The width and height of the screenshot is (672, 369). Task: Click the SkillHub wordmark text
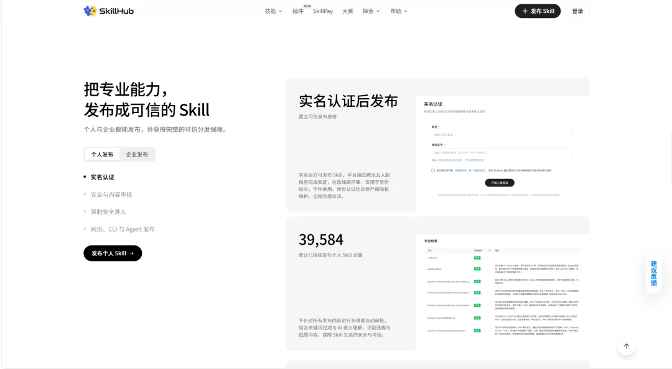click(x=116, y=11)
